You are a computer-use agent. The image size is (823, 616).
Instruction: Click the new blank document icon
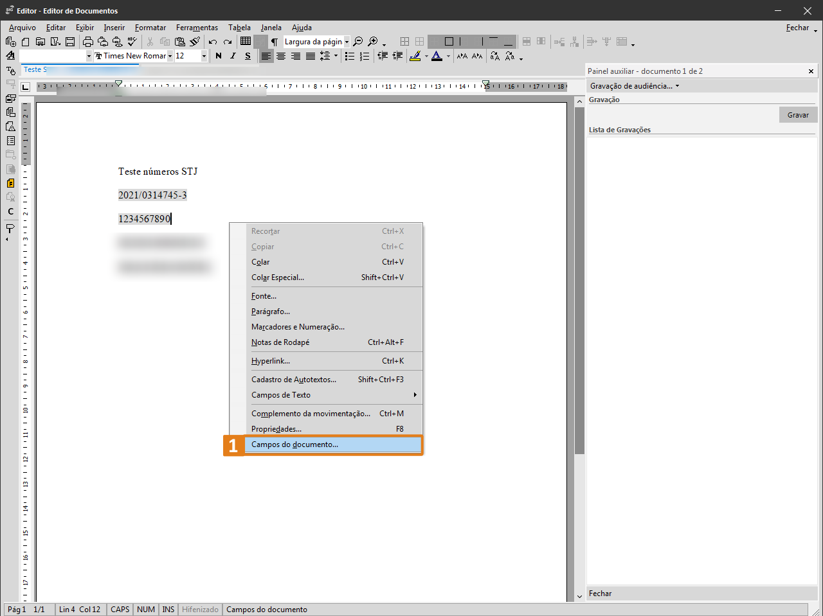coord(26,42)
